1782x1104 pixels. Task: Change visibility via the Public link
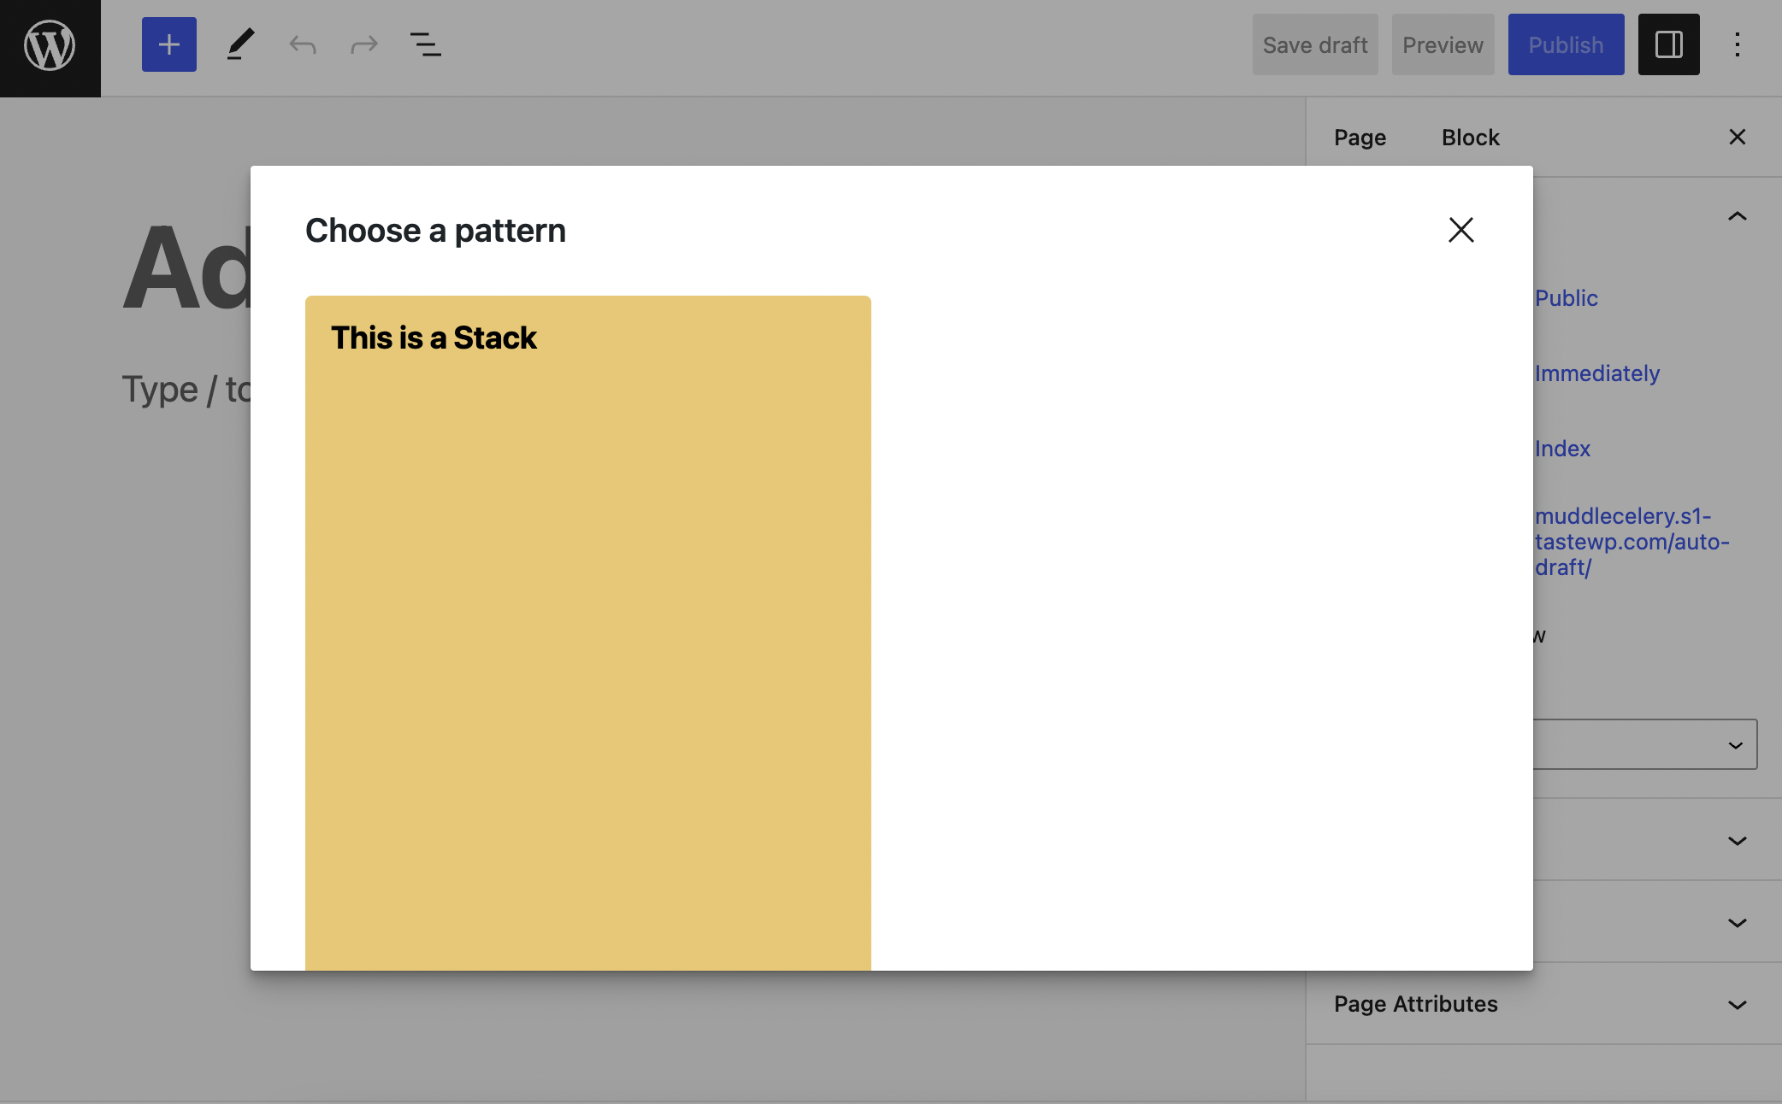tap(1565, 297)
